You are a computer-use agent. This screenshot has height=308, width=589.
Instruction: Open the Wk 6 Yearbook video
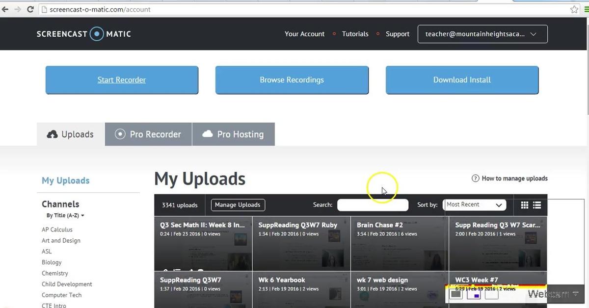coord(301,289)
